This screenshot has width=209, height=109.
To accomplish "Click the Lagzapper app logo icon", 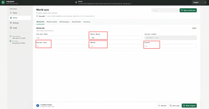I will pyautogui.click(x=3, y=2).
